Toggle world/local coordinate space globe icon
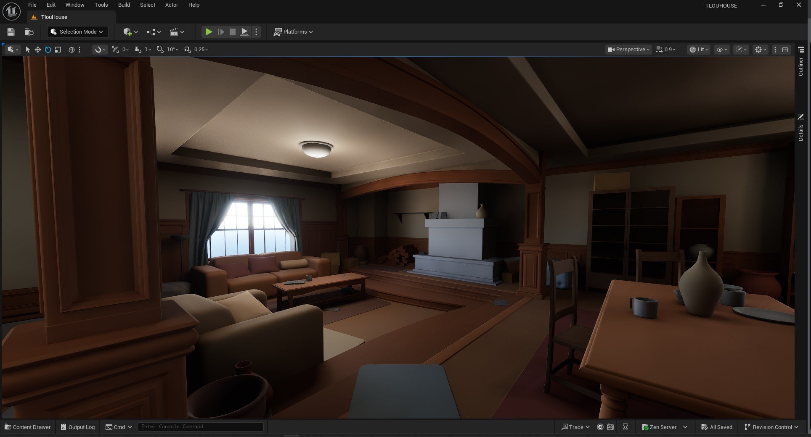811x437 pixels. (72, 50)
